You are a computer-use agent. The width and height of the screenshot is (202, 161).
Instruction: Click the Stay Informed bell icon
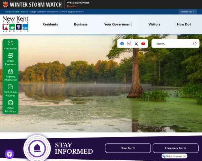coord(37,148)
